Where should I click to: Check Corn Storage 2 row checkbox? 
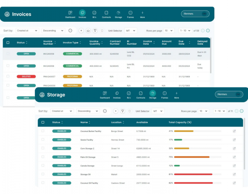coord(43,148)
